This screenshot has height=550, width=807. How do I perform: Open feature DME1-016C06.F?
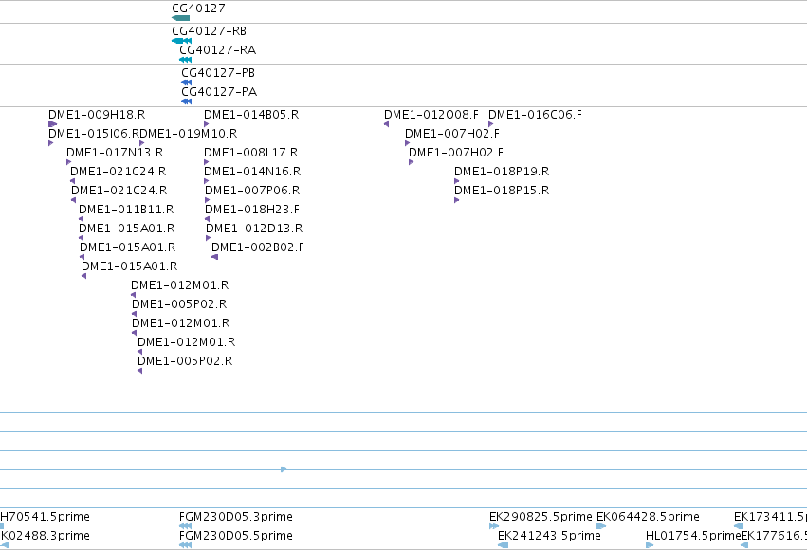click(x=535, y=114)
